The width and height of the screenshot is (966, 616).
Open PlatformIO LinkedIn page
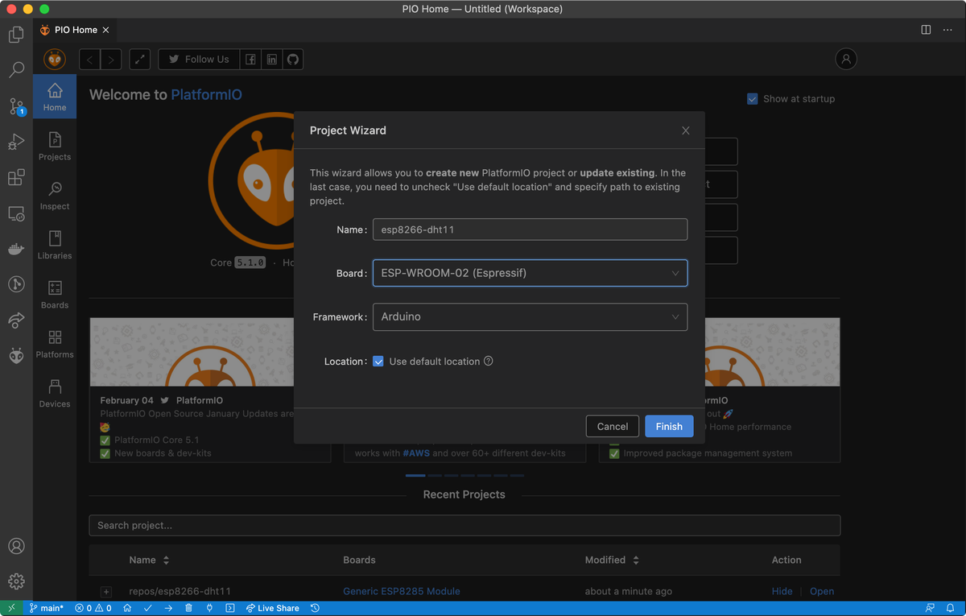[x=272, y=60]
